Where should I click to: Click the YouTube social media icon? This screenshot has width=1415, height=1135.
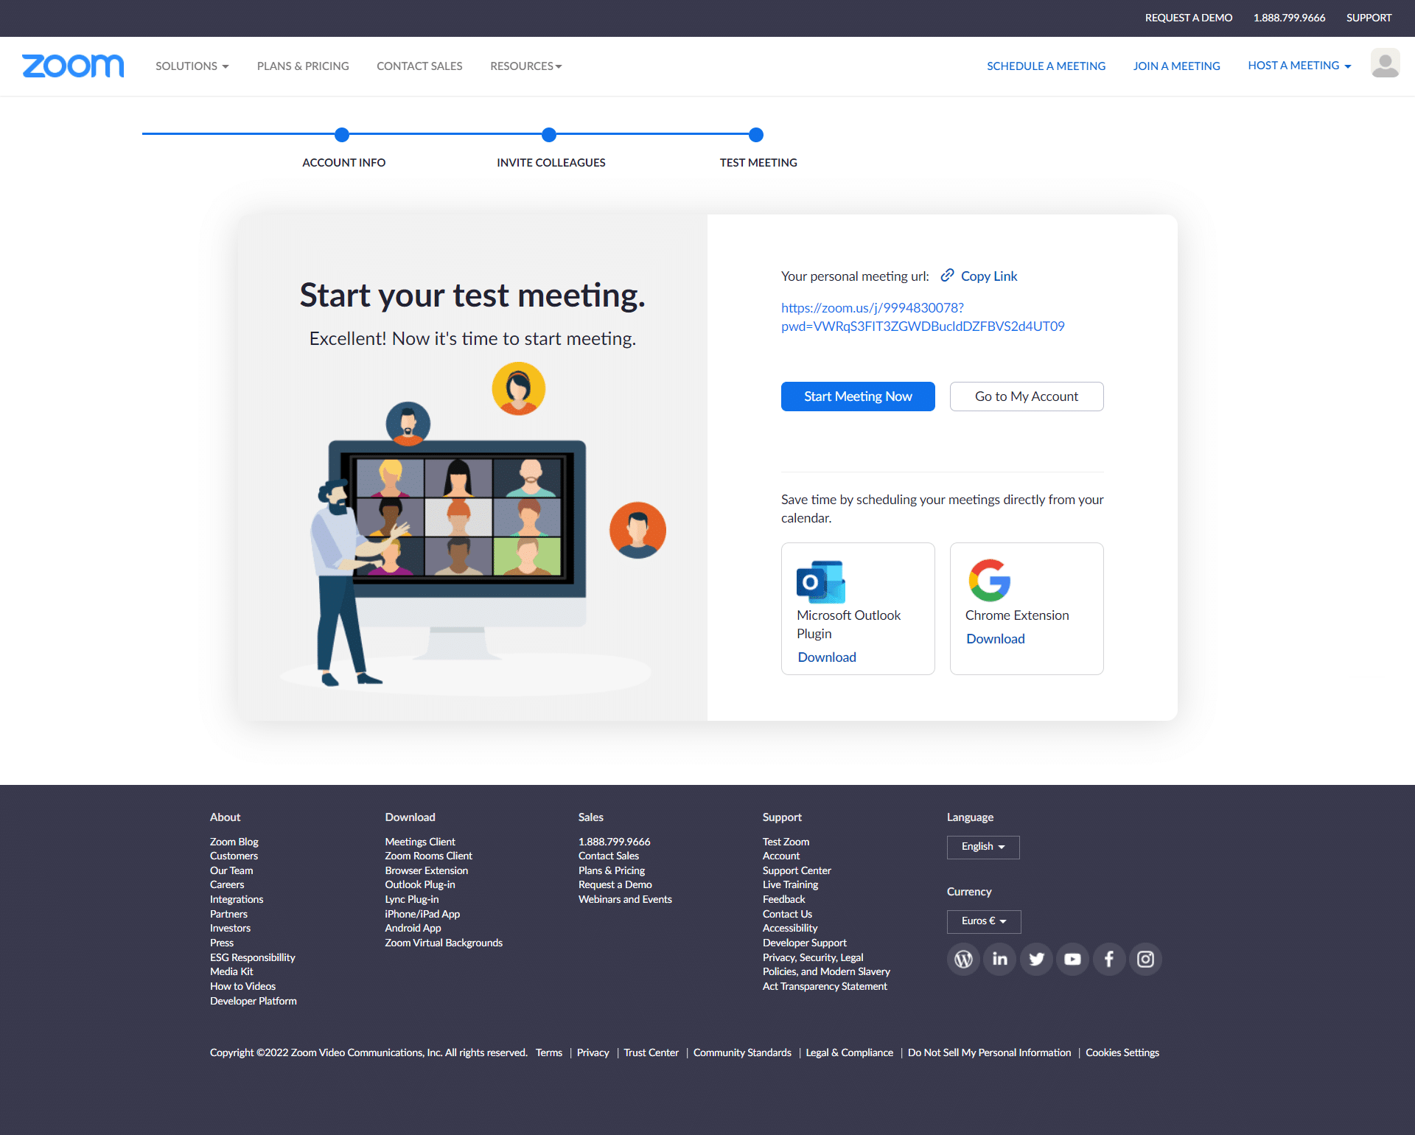tap(1071, 959)
